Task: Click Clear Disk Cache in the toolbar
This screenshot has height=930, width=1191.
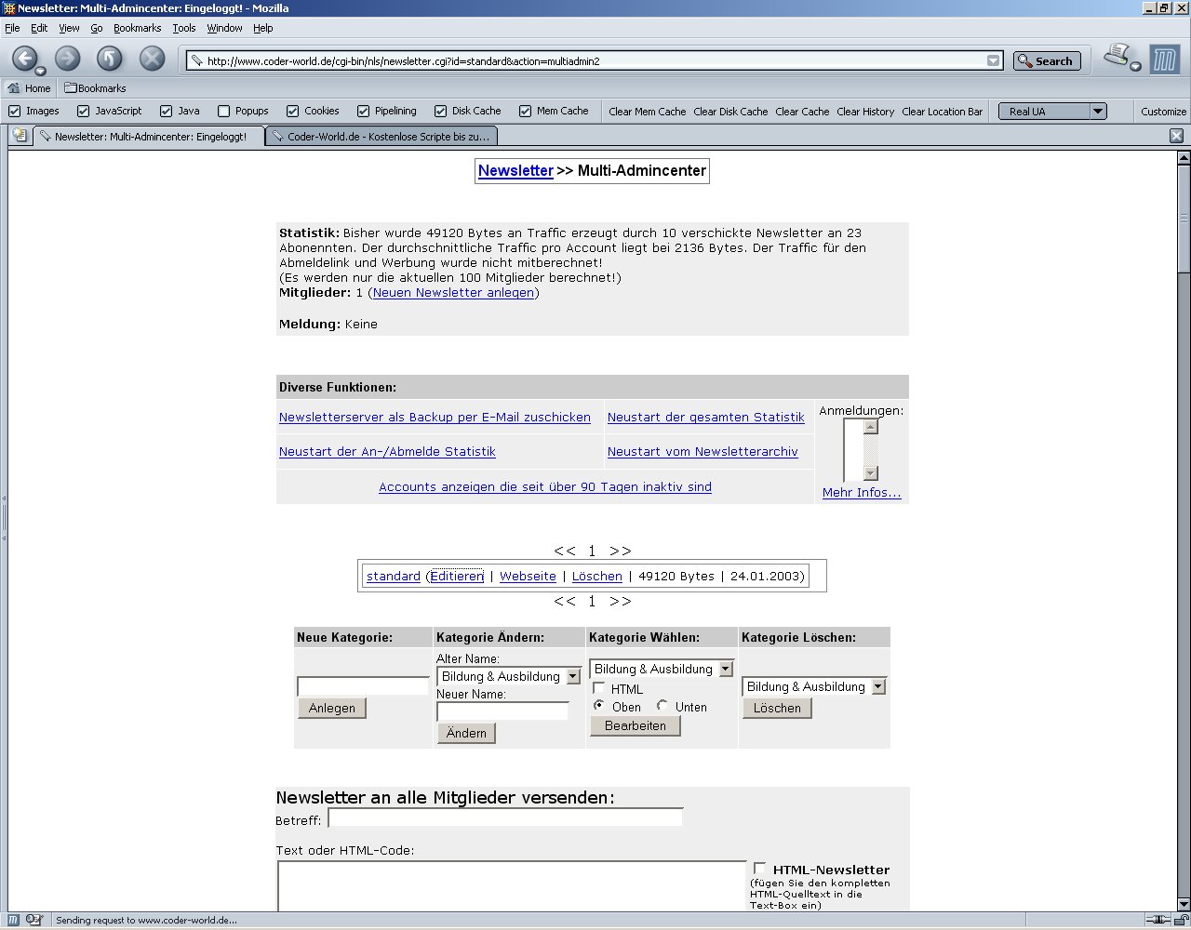Action: (x=730, y=112)
